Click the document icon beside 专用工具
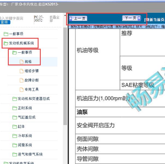The height and width of the screenshot is (164, 165). point(22,90)
